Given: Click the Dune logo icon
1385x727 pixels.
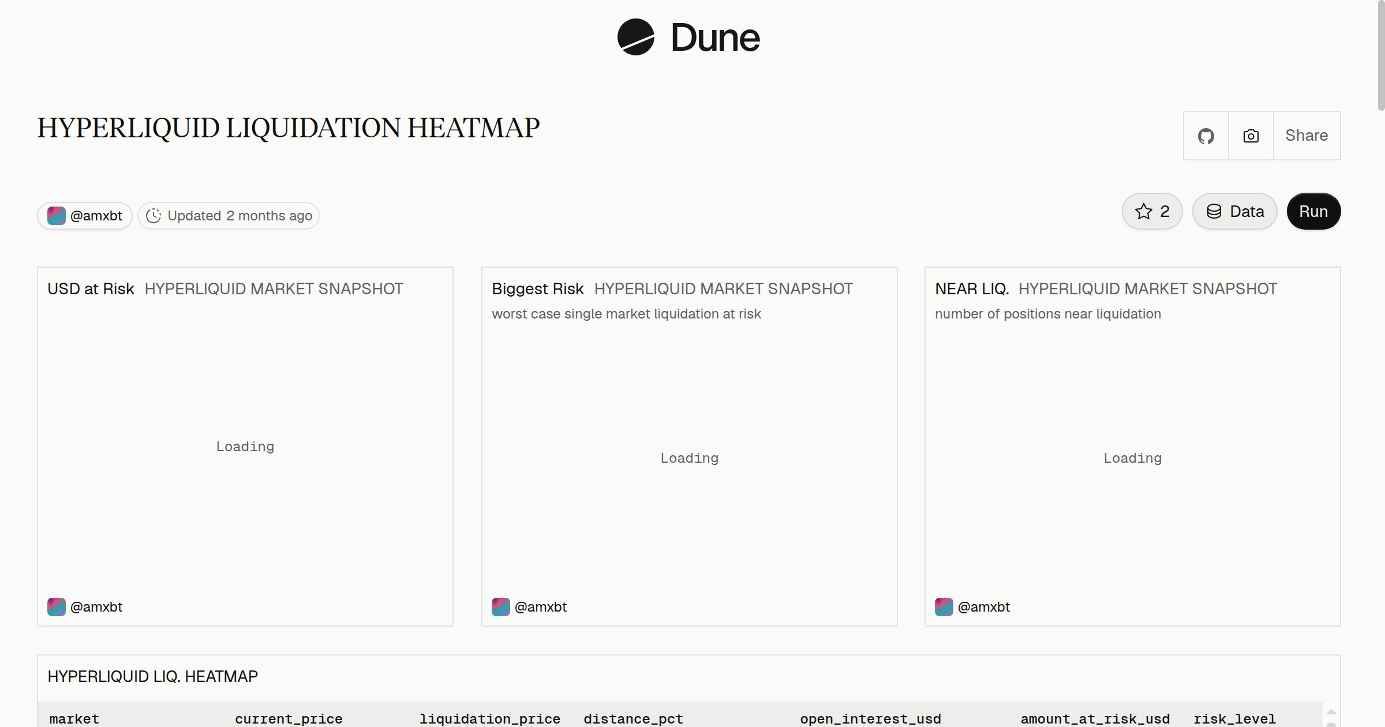Looking at the screenshot, I should pos(635,37).
